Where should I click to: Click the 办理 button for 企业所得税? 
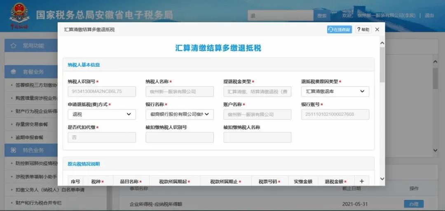(414, 204)
